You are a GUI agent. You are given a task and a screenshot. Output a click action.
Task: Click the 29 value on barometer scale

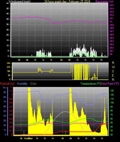pyautogui.click(x=111, y=54)
